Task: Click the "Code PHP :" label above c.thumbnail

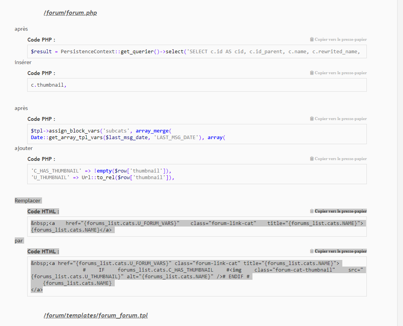Action: tap(41, 73)
